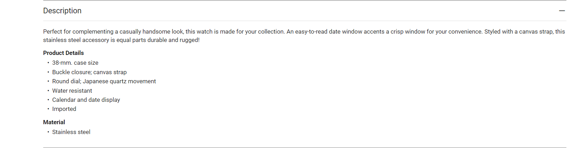Select the '38-mm. case size' detail
The image size is (578, 148).
[75, 63]
